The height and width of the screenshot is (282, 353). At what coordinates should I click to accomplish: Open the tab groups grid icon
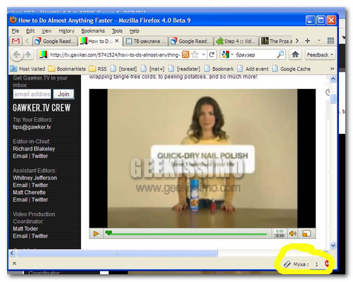pos(330,41)
